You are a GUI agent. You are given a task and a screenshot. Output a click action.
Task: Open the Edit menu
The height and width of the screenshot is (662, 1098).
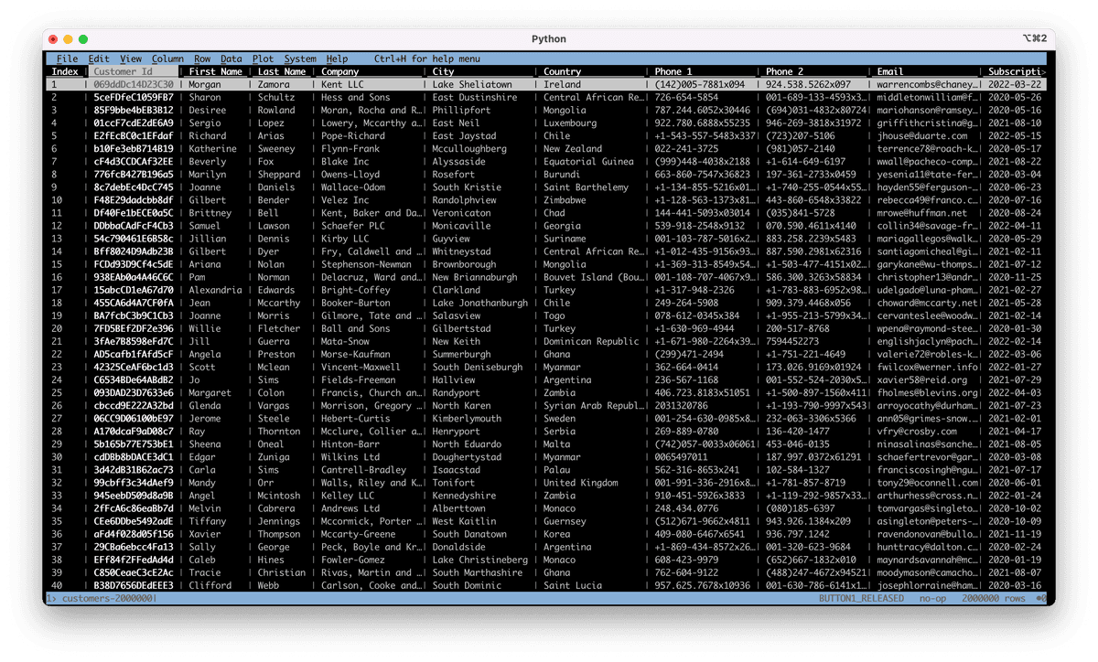point(99,59)
